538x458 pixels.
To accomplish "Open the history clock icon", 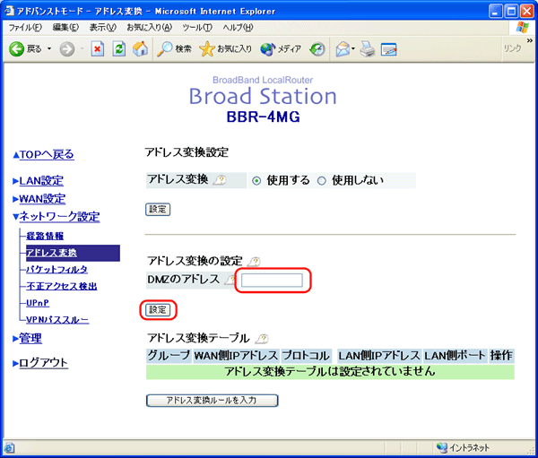I will click(x=317, y=49).
